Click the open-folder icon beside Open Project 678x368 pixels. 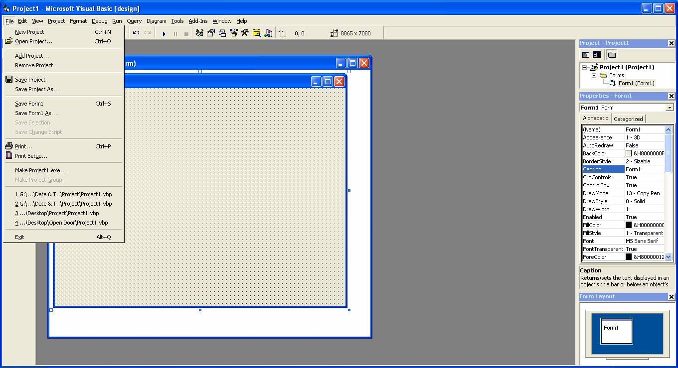tap(8, 41)
